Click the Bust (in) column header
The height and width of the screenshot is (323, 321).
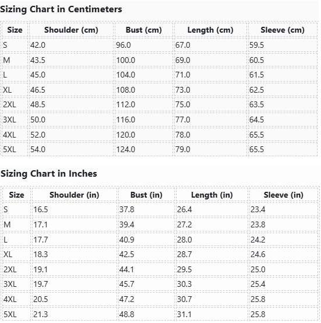pos(146,195)
